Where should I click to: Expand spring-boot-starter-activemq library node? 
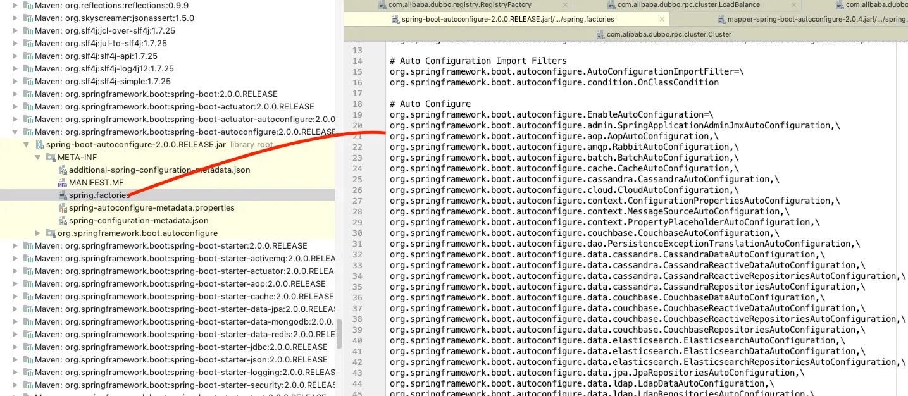coord(16,258)
